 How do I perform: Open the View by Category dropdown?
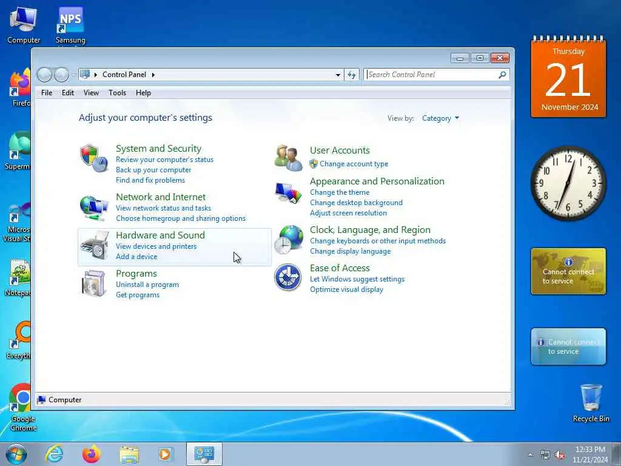point(440,118)
